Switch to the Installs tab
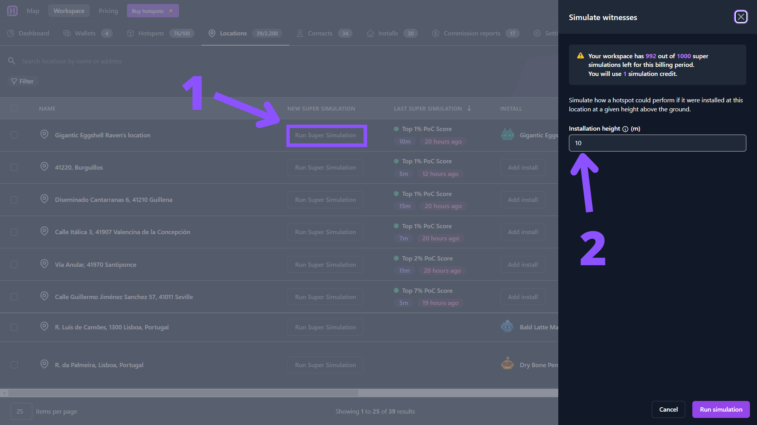This screenshot has width=757, height=425. 392,33
